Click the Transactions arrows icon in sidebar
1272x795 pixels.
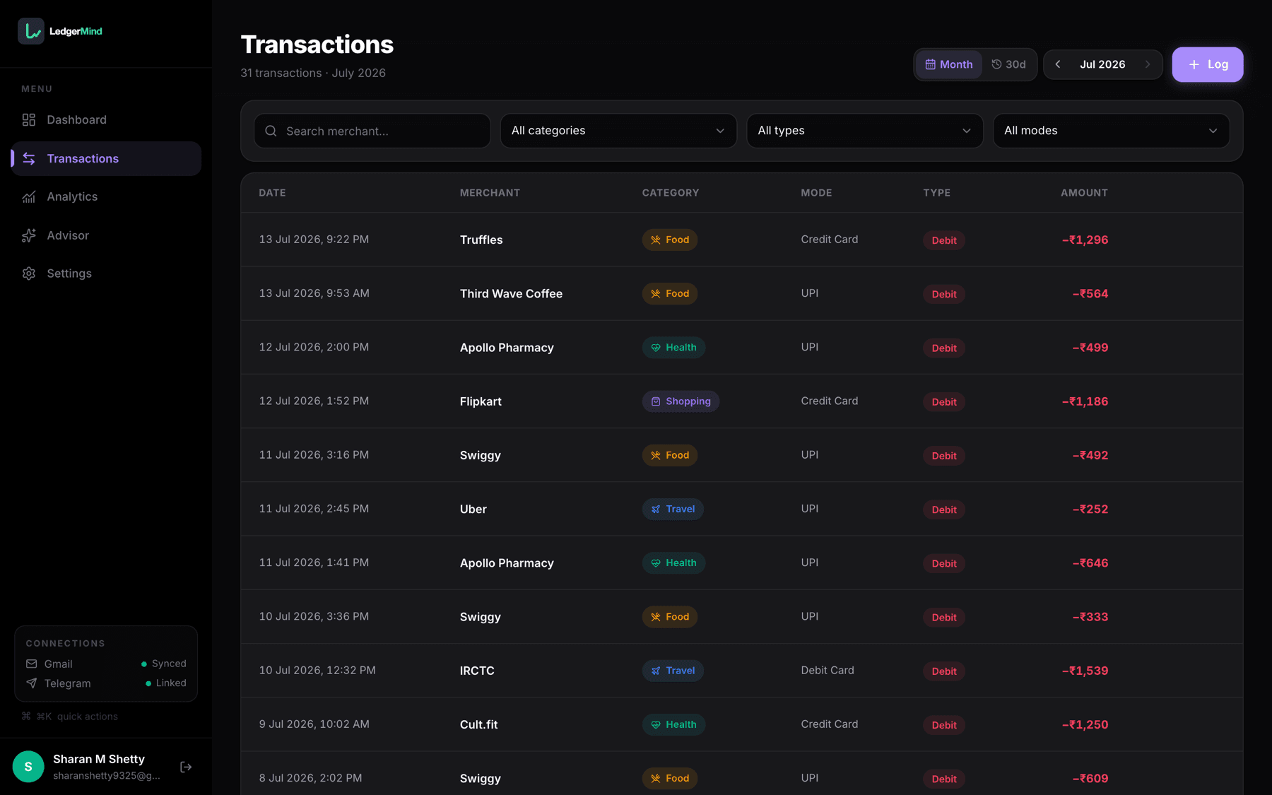(x=29, y=158)
